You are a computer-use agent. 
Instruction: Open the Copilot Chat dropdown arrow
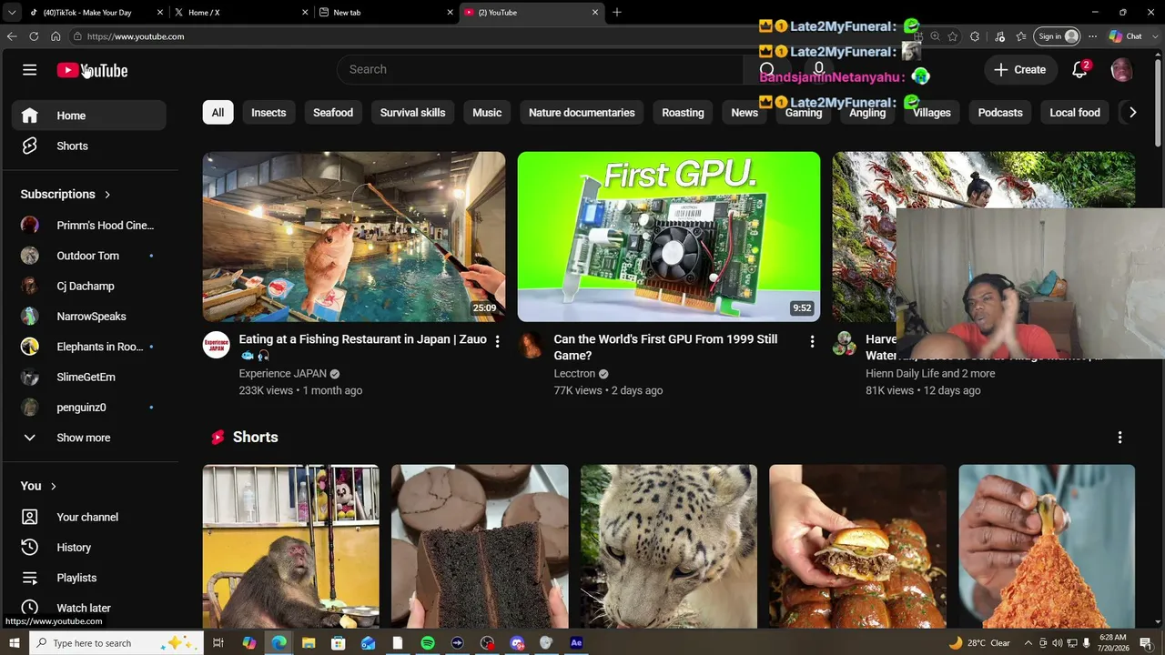[1156, 36]
